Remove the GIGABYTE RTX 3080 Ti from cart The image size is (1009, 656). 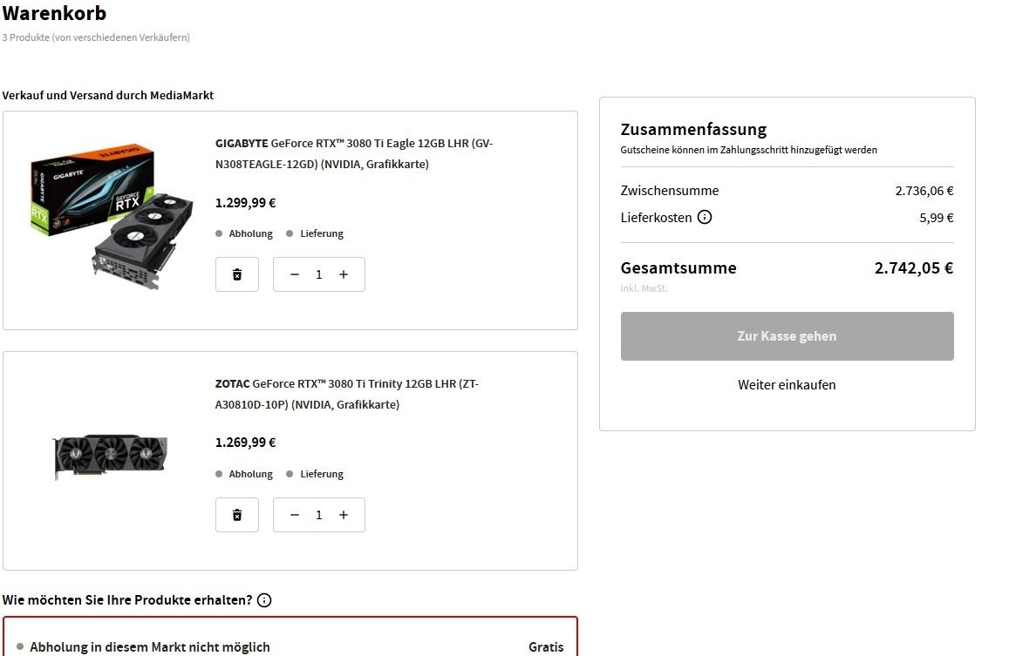coord(237,274)
